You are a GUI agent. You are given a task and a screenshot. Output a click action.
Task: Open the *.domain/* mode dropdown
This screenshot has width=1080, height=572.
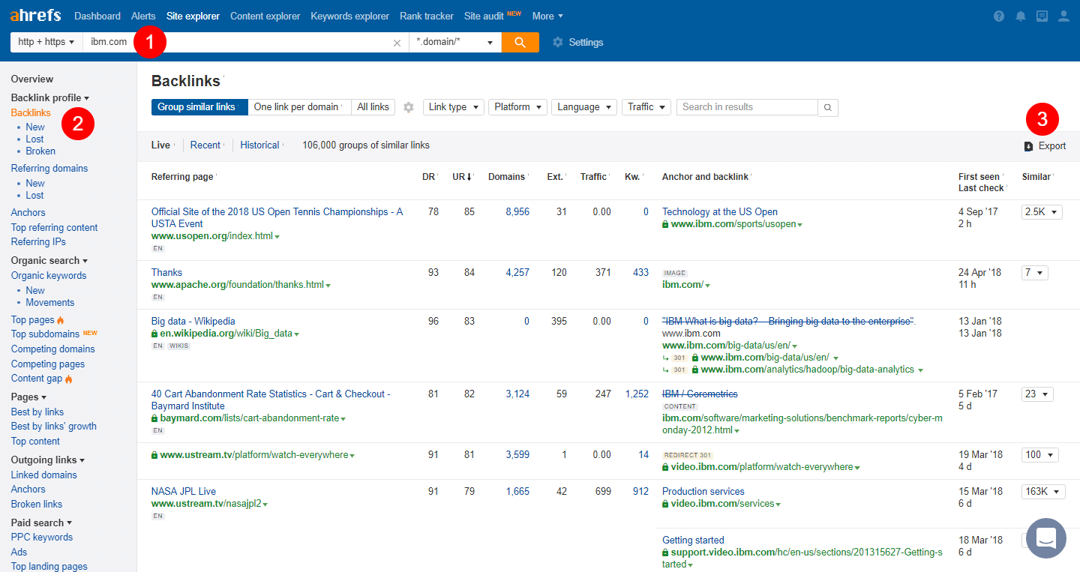[x=454, y=42]
